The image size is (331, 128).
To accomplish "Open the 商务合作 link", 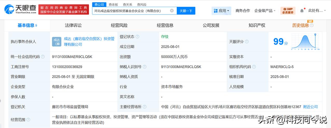I will [x=243, y=11].
